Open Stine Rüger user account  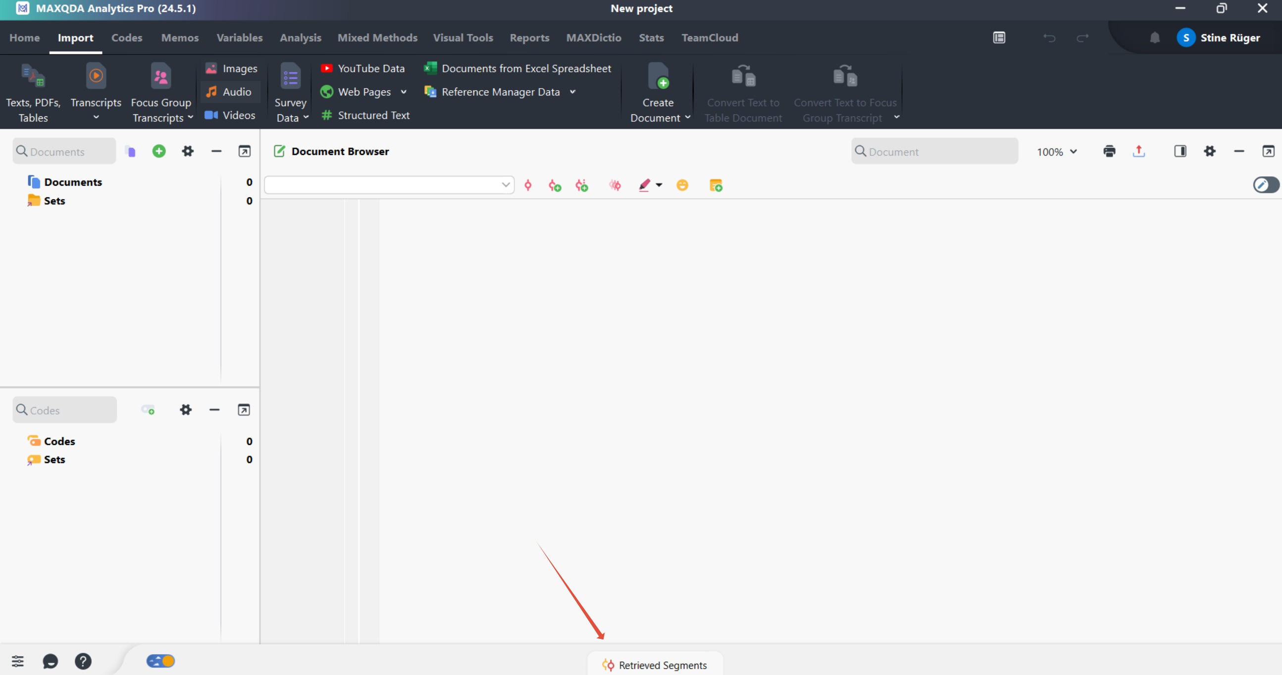pyautogui.click(x=1218, y=38)
